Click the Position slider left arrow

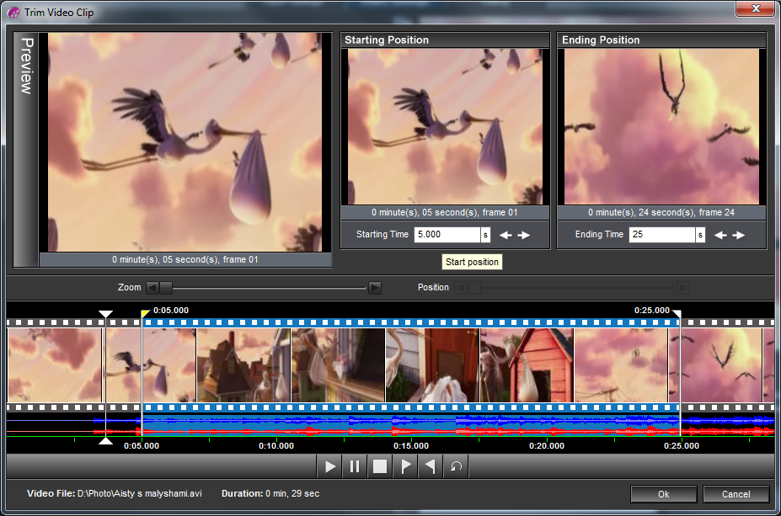461,288
